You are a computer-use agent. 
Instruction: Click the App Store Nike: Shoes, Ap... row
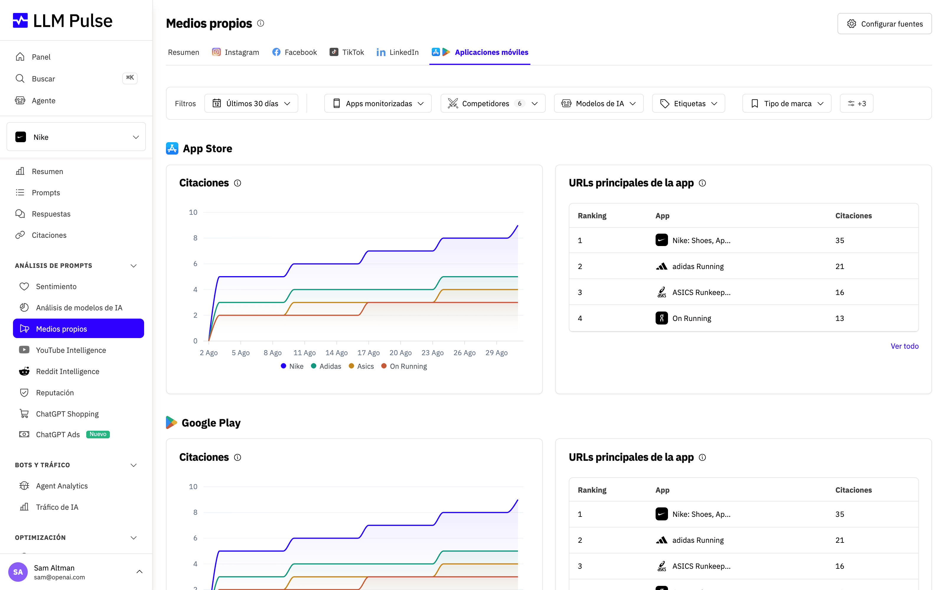pyautogui.click(x=744, y=240)
